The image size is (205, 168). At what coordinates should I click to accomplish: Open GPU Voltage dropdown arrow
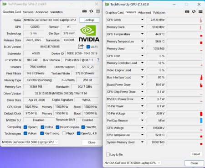tap(142, 127)
